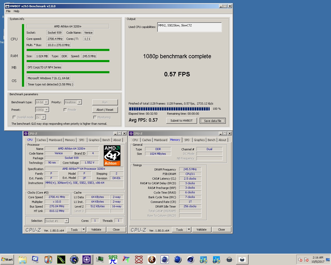The width and height of the screenshot is (331, 265).
Task: Click the 0.57 FPS result text
Action: pyautogui.click(x=177, y=74)
